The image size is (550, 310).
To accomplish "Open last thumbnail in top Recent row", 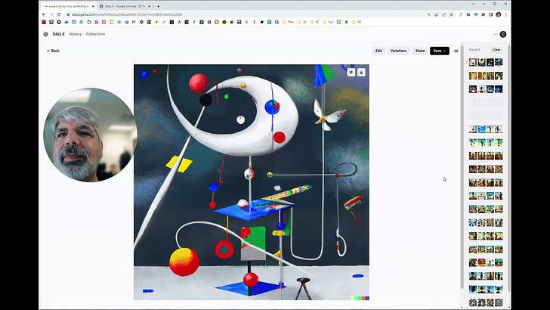I will coord(499,63).
